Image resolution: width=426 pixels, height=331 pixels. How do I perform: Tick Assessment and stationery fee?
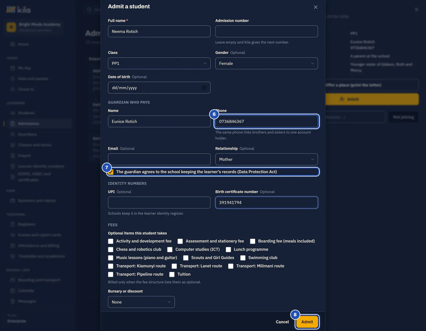tap(180, 241)
